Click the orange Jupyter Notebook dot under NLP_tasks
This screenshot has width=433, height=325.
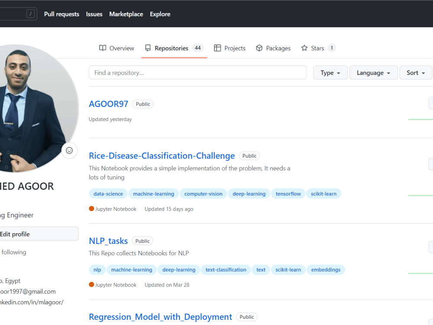pyautogui.click(x=90, y=285)
